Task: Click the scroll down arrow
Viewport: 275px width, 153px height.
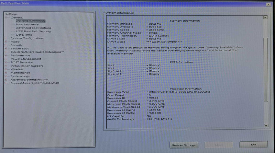Action: point(266,126)
